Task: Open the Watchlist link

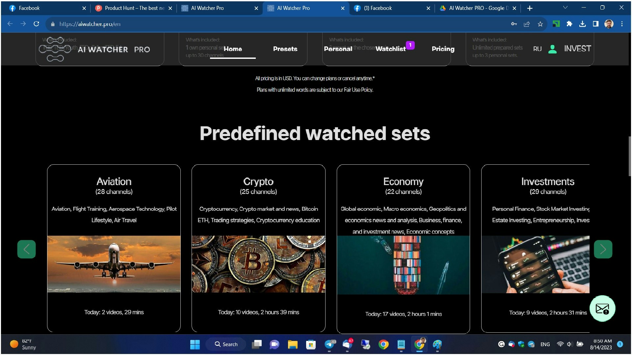Action: (390, 49)
